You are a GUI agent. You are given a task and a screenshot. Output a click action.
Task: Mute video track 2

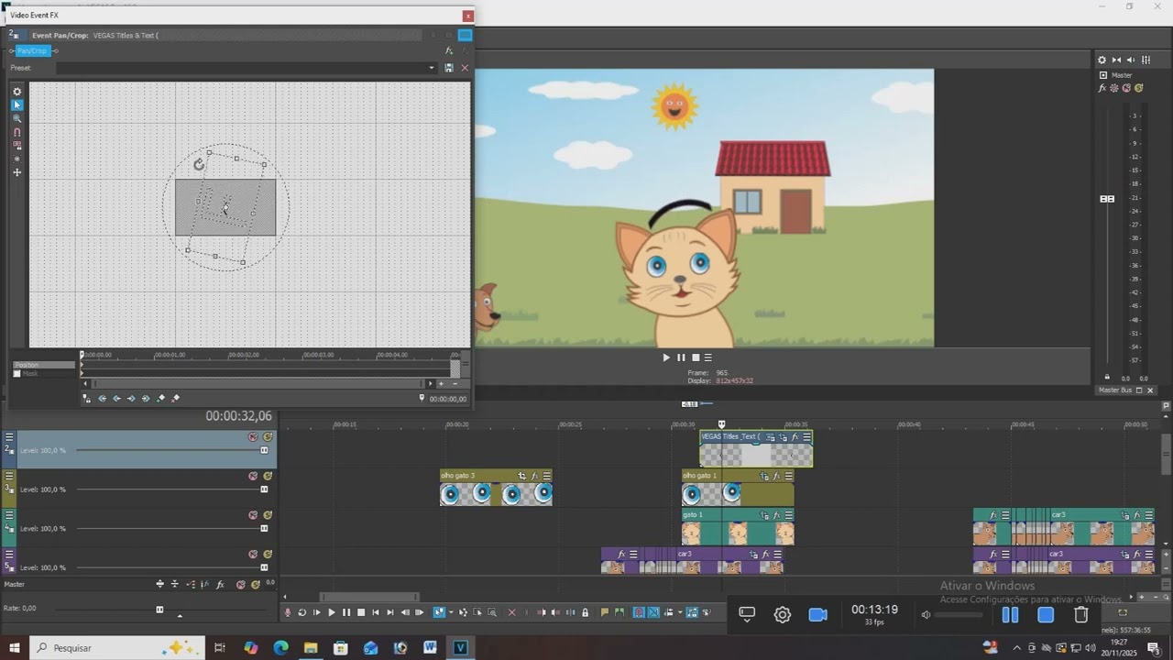point(253,437)
